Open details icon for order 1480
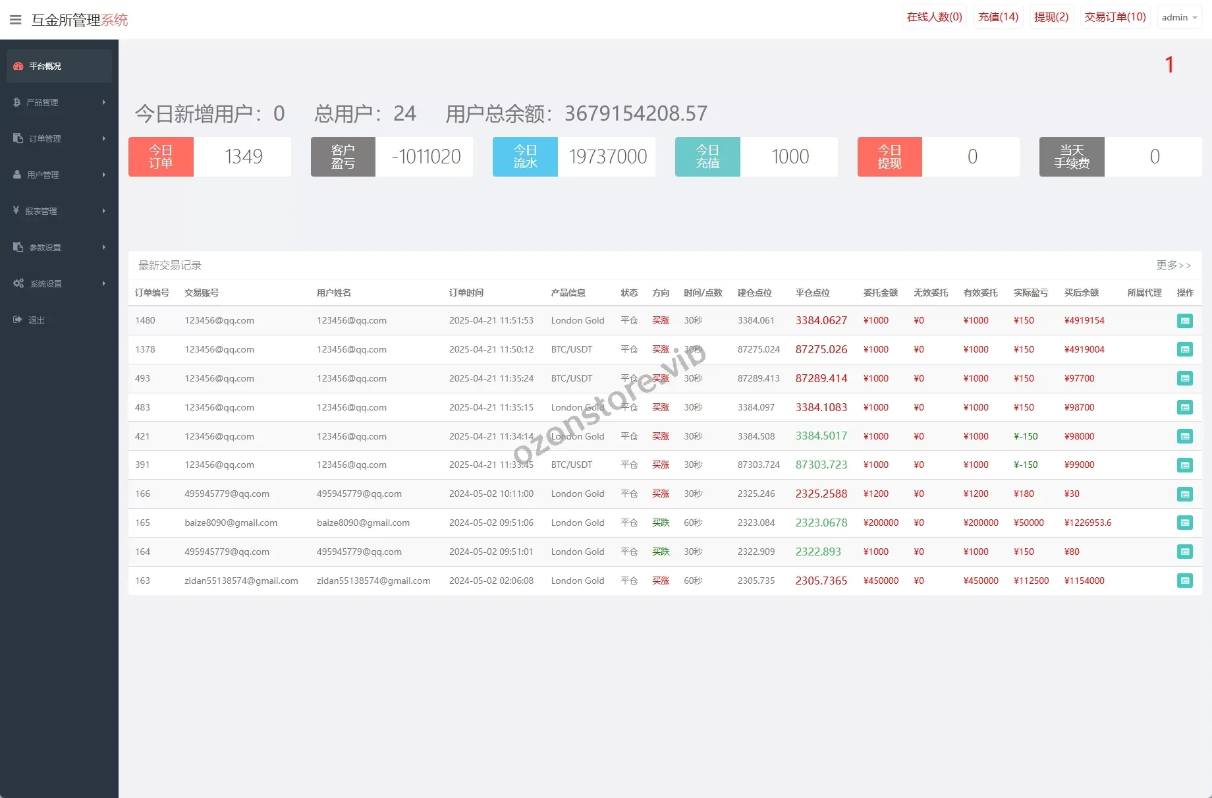1212x798 pixels. point(1184,321)
